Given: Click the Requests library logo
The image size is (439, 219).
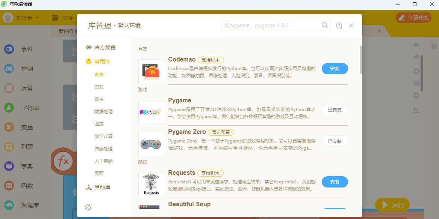Looking at the screenshot, I should 151,185.
